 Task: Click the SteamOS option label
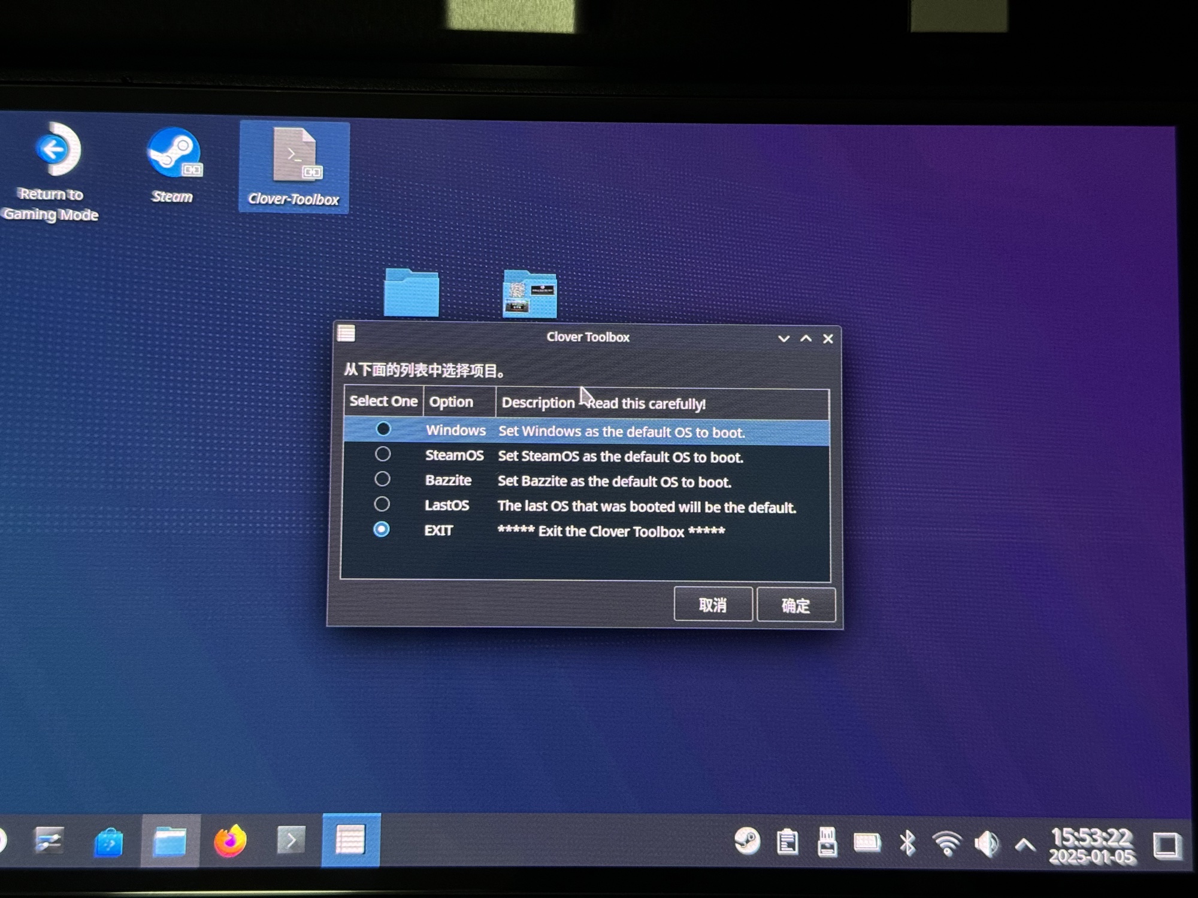coord(455,455)
